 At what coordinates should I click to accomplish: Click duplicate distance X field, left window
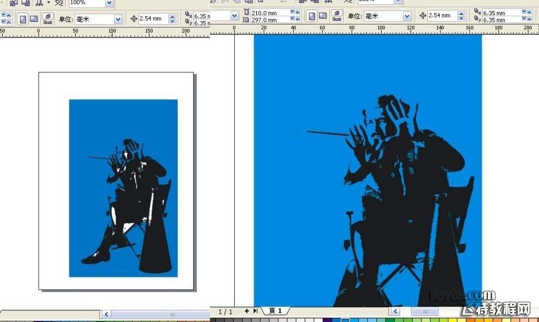pos(202,16)
